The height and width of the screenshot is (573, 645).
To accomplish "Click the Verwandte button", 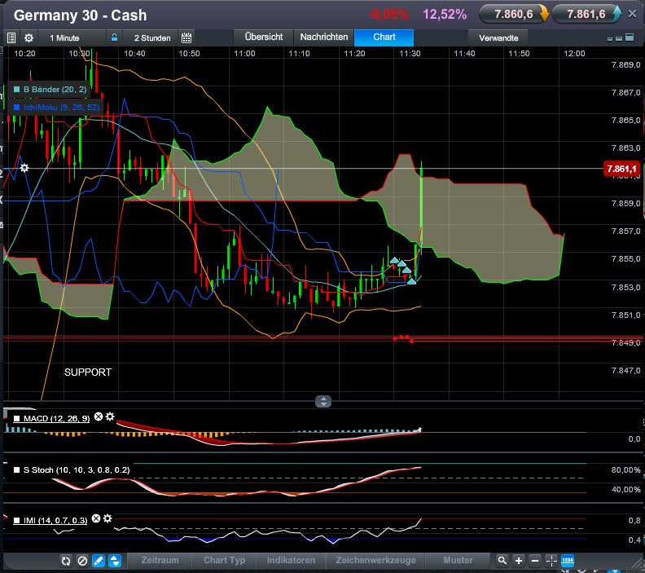I will pos(498,37).
